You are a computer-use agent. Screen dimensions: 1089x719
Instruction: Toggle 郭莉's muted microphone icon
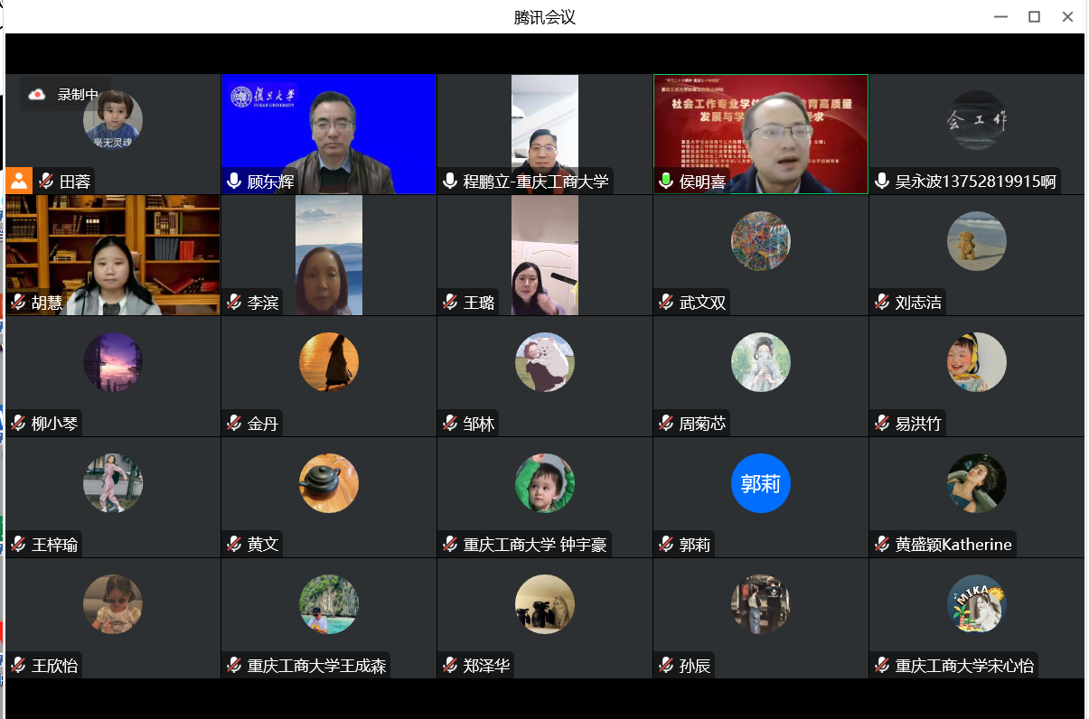(665, 544)
